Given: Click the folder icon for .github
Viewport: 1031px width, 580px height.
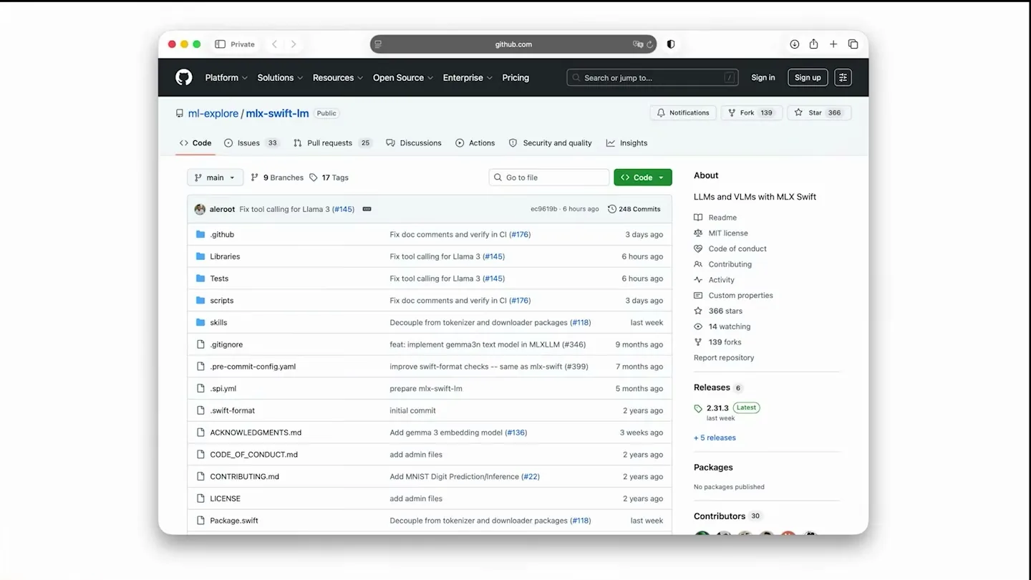Looking at the screenshot, I should click(x=200, y=234).
